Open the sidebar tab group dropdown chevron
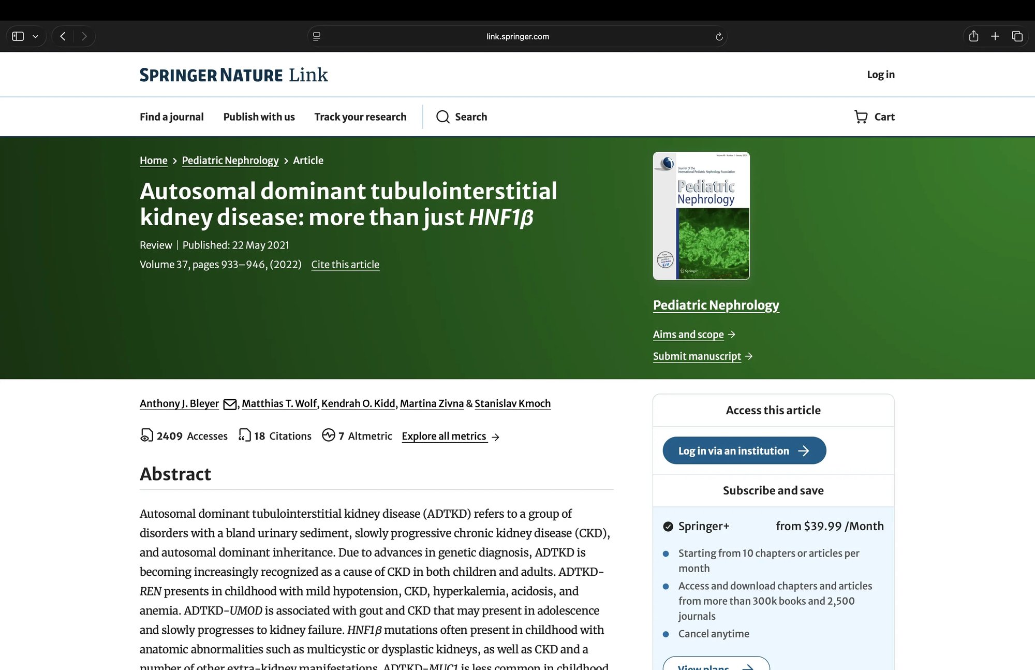This screenshot has height=670, width=1035. (x=36, y=36)
